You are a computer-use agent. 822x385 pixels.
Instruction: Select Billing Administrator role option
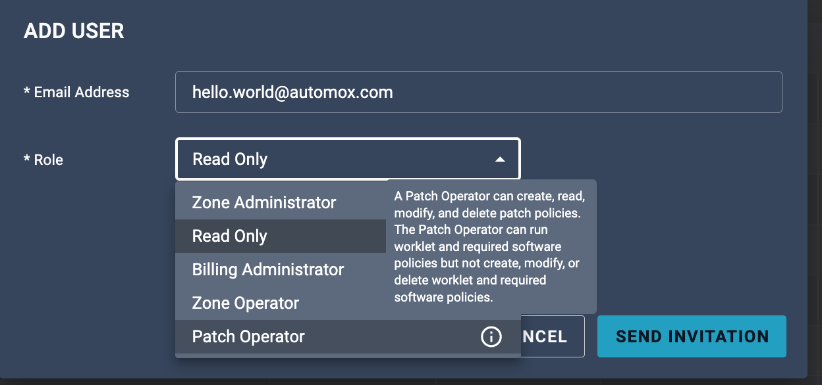281,269
